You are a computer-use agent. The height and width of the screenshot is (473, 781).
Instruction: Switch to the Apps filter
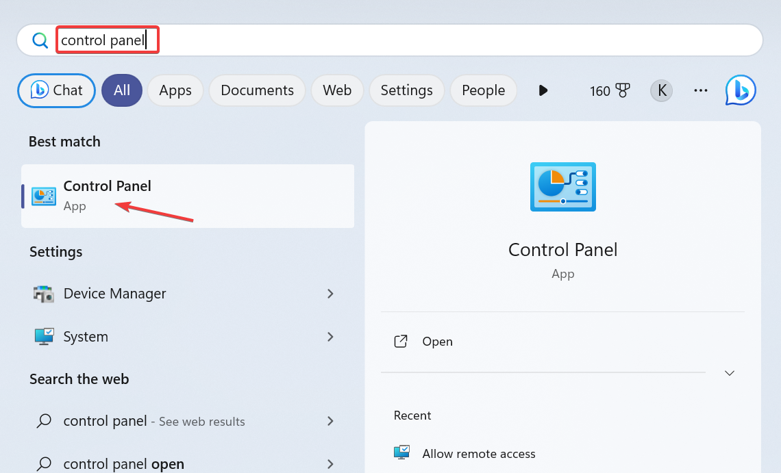pos(175,90)
